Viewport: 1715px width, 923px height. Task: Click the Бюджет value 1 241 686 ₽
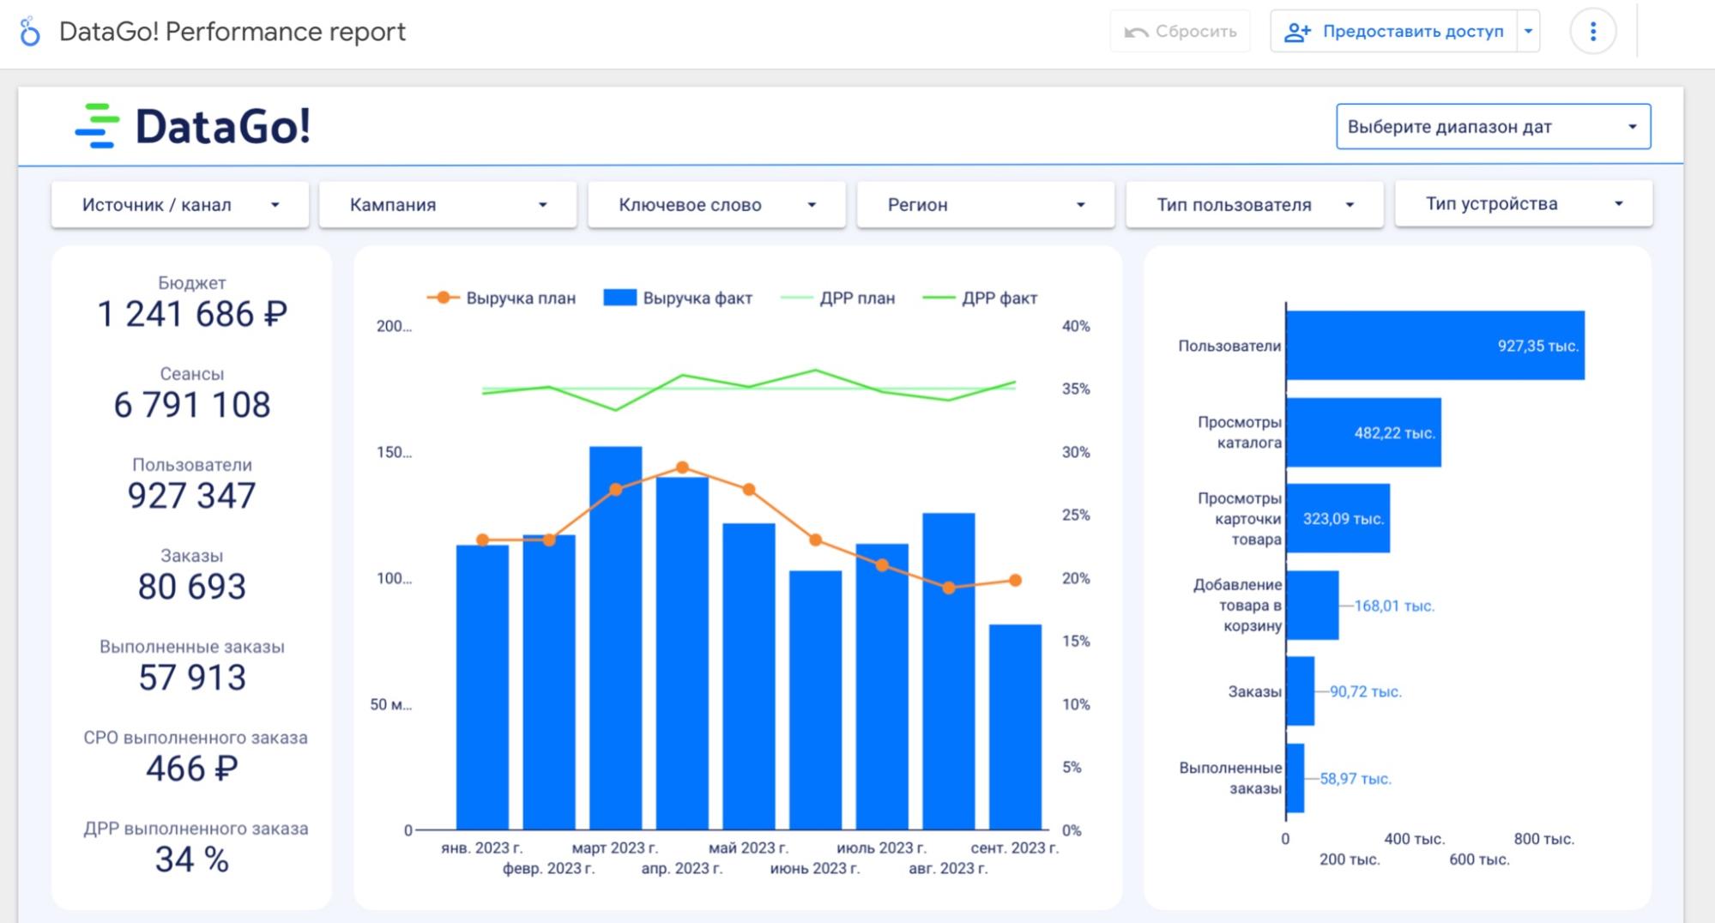pyautogui.click(x=192, y=314)
